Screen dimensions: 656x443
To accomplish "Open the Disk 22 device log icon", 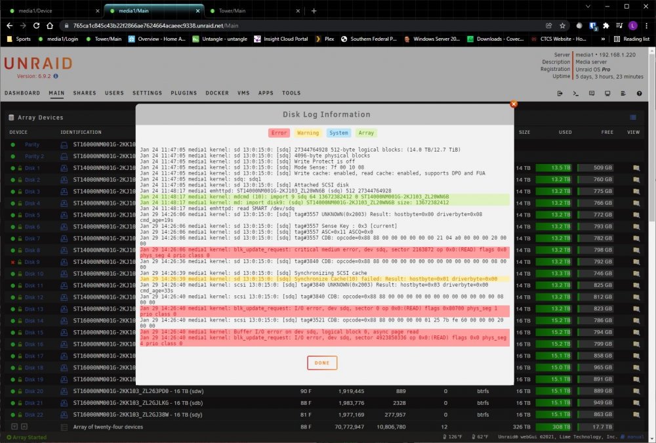I will (x=64, y=415).
